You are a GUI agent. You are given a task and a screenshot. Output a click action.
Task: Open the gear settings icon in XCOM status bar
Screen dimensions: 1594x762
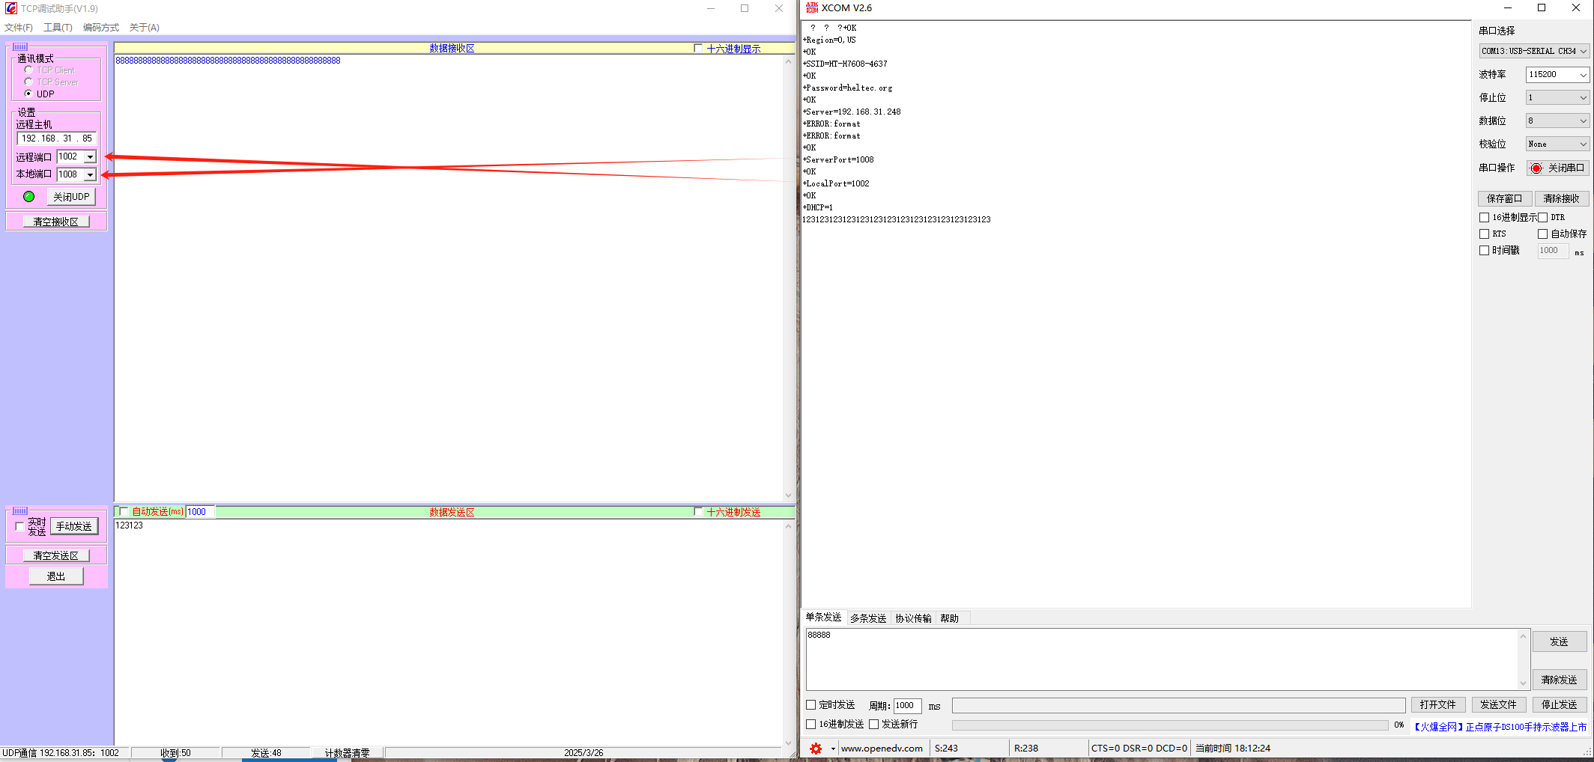816,749
